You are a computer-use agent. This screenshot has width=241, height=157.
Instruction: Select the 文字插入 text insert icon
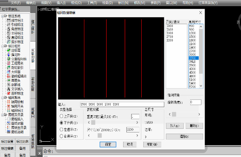click(8, 89)
